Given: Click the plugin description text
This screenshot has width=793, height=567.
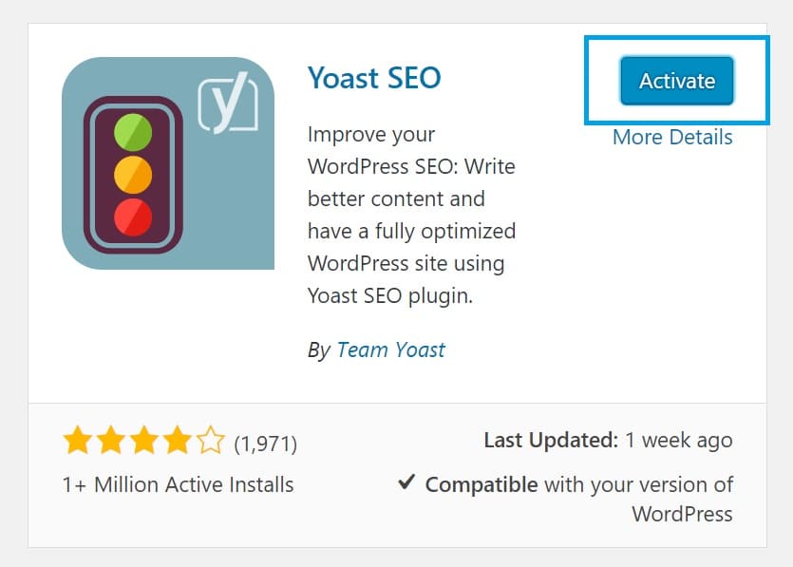Looking at the screenshot, I should pos(411,215).
